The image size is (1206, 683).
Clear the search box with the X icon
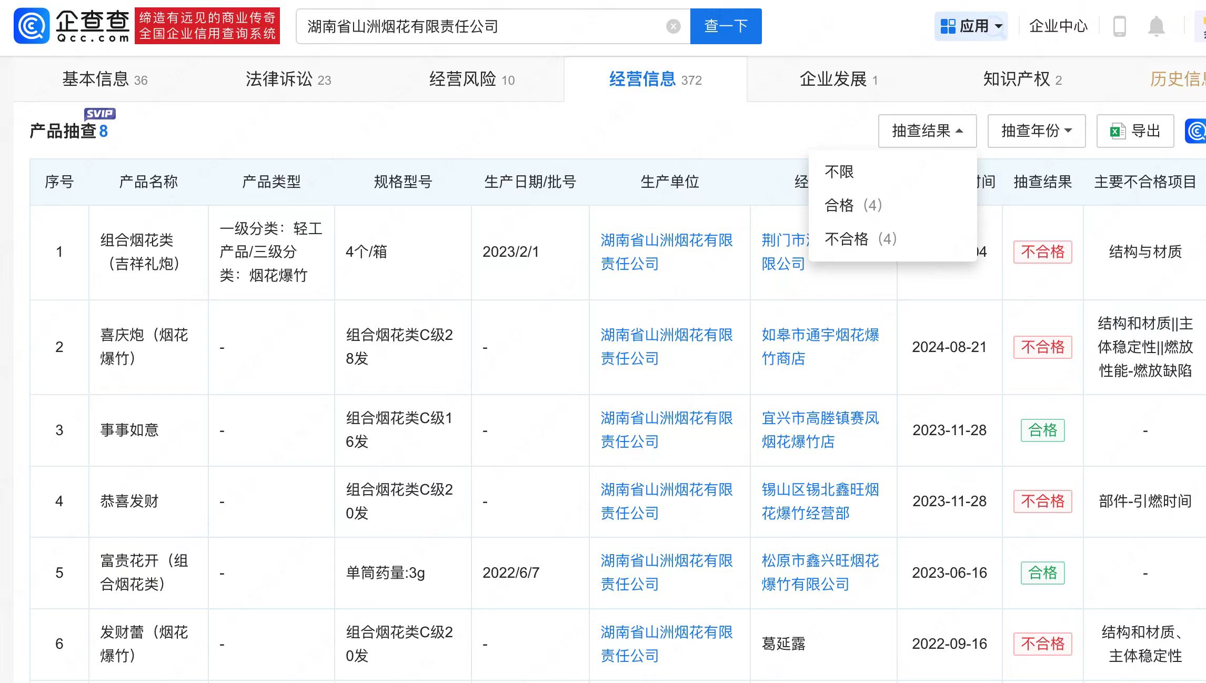coord(673,26)
